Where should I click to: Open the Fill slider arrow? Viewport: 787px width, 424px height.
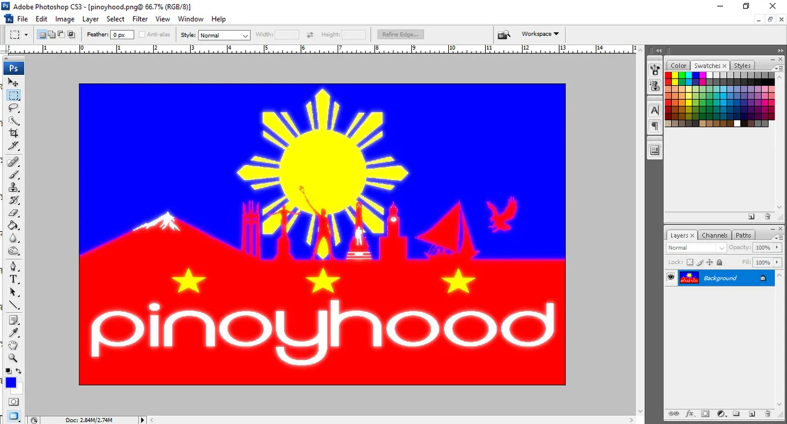point(777,263)
